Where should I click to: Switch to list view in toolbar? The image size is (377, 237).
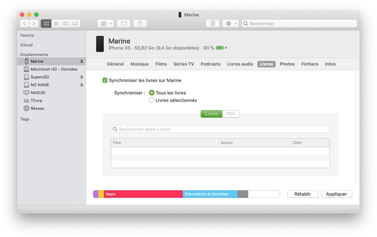[x=56, y=24]
